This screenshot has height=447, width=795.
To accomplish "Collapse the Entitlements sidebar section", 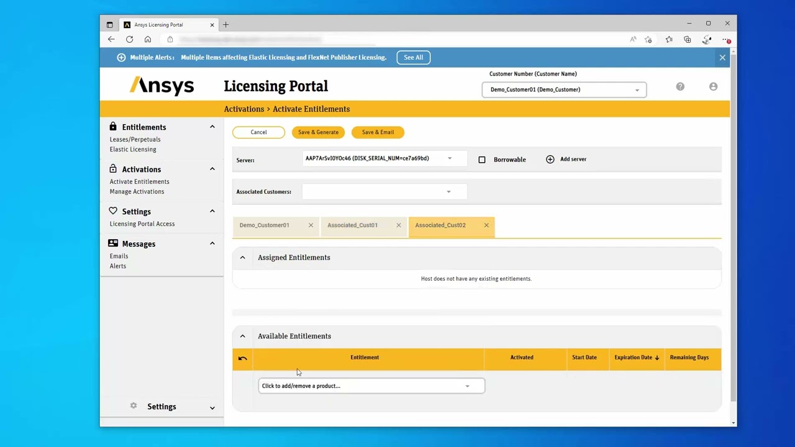I will [x=212, y=127].
